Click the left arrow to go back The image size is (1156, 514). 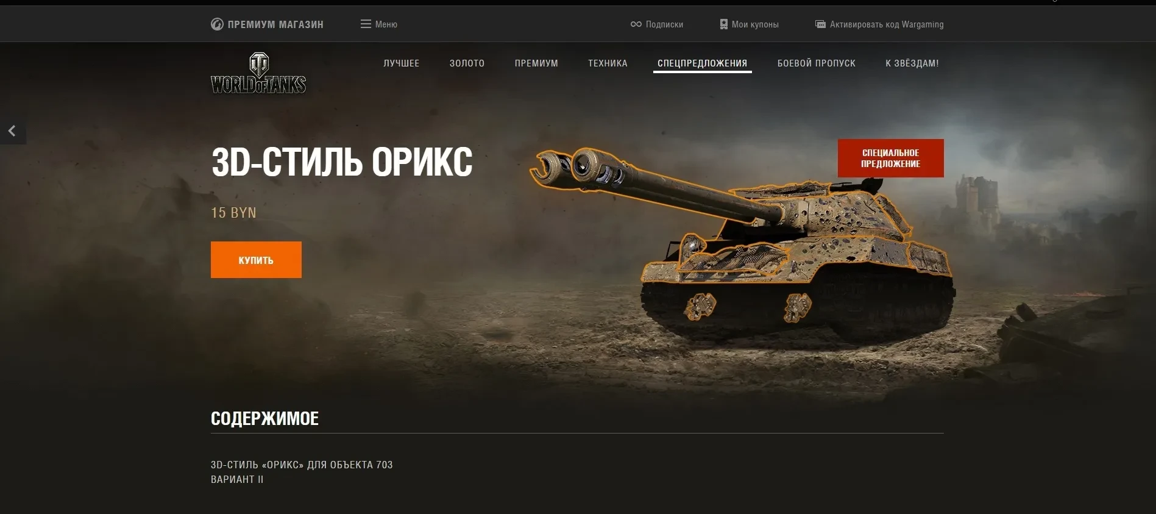click(x=12, y=131)
